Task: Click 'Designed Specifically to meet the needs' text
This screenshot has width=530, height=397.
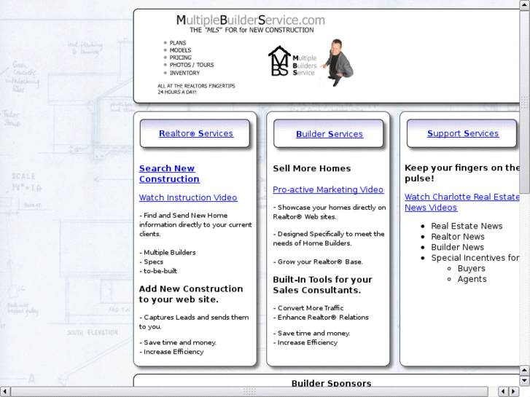Action: point(329,238)
